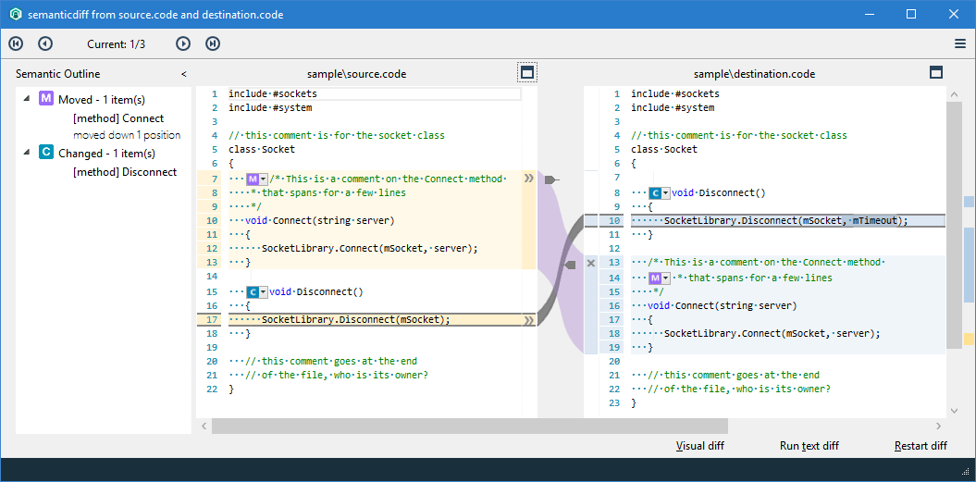This screenshot has width=976, height=482.
Task: Click horizontal scrollbar left arrow
Action: 204,426
